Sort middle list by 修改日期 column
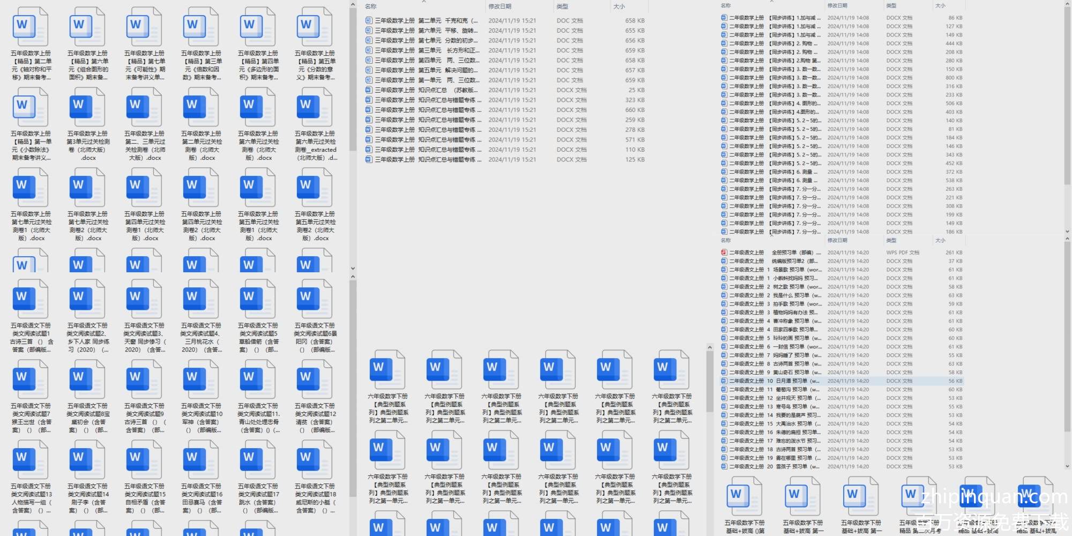Image resolution: width=1072 pixels, height=536 pixels. click(x=500, y=6)
